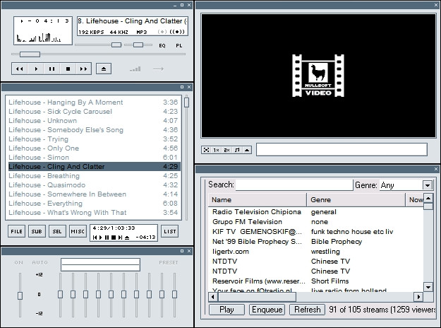This screenshot has width=441, height=328.
Task: Open the MISC menu in the playlist editor
Action: coord(78,231)
